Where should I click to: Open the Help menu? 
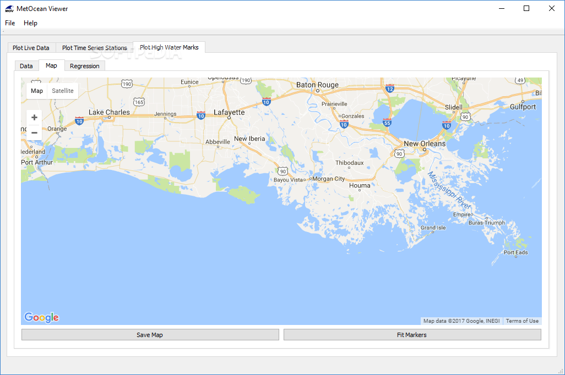click(30, 23)
